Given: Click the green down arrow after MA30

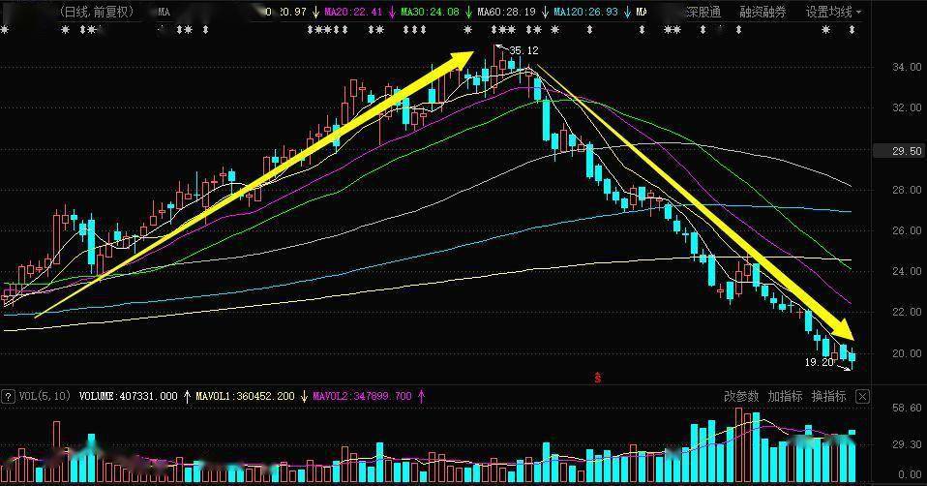Looking at the screenshot, I should click(469, 13).
